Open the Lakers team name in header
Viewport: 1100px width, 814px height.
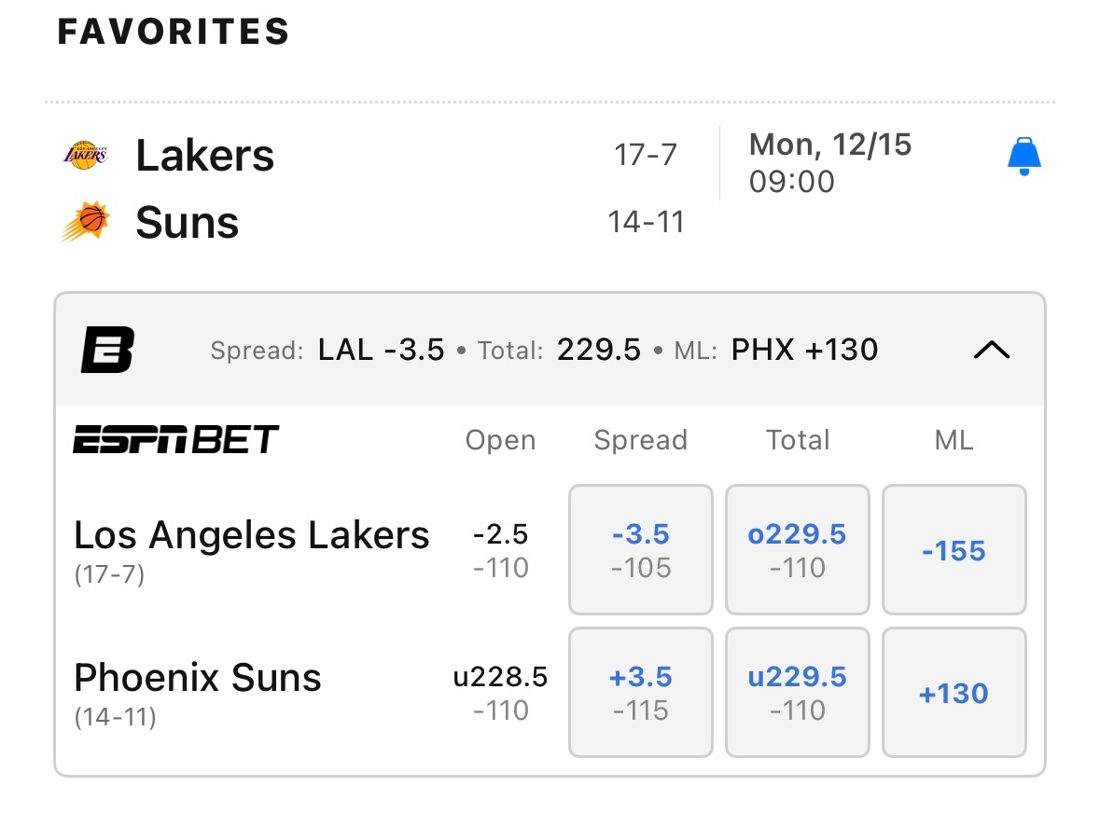[205, 155]
